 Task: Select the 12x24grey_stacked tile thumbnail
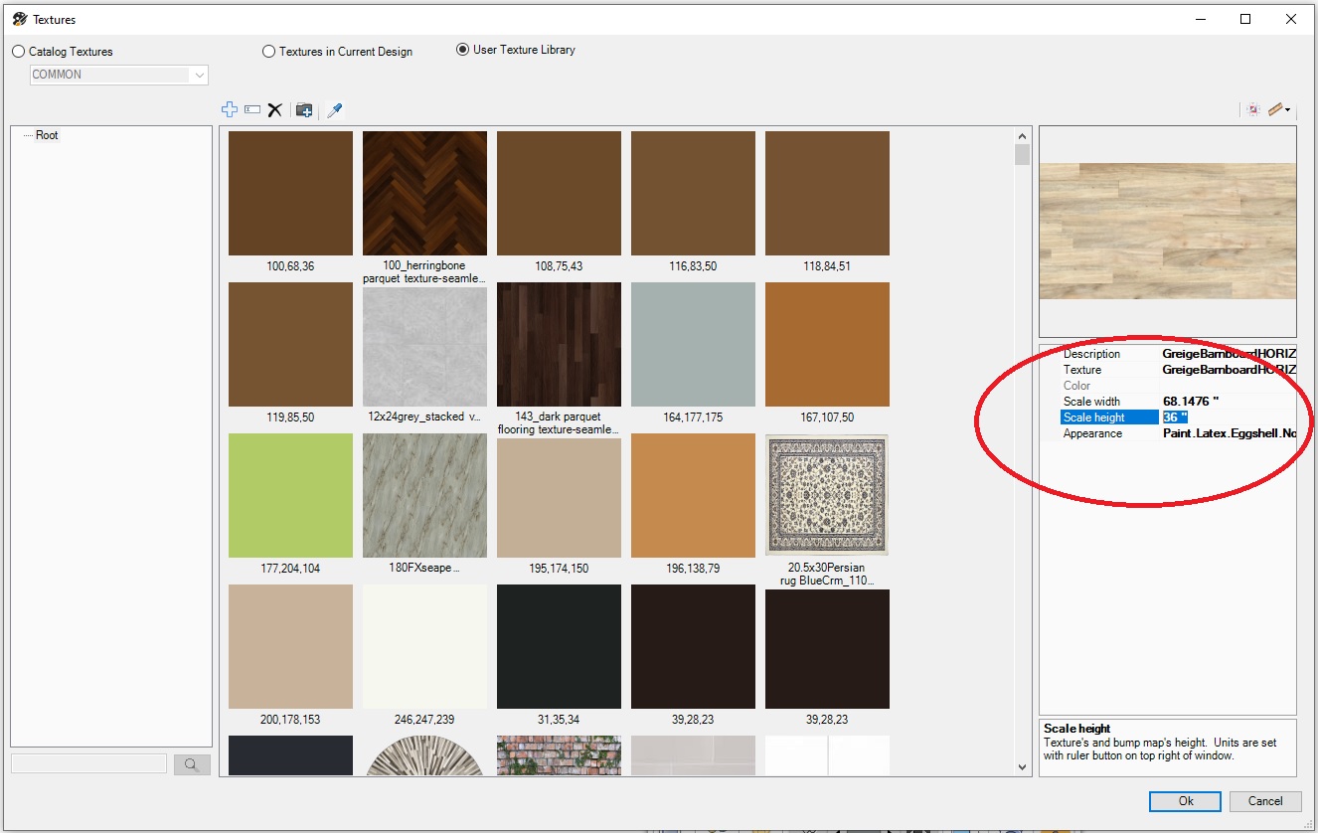pos(424,345)
